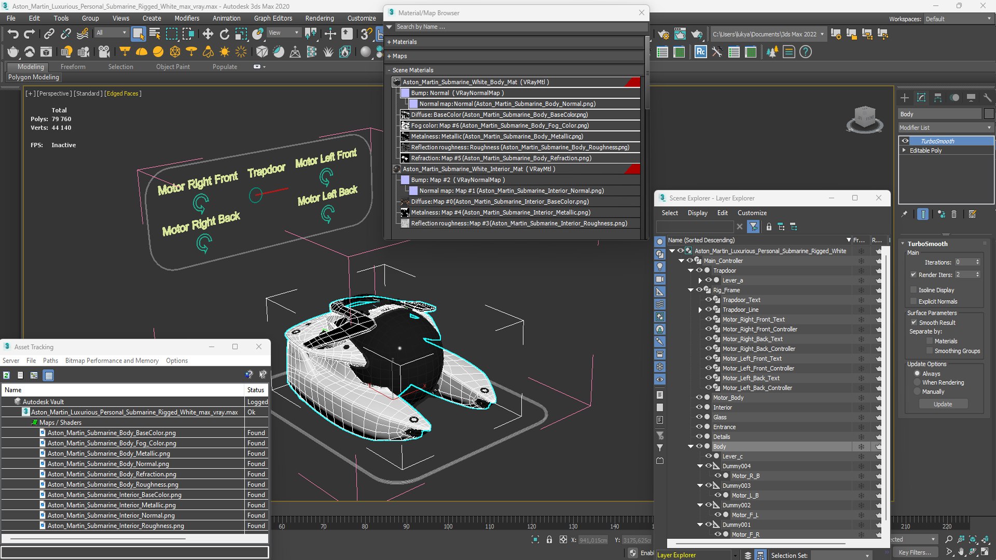Toggle TurboSmooth modifier eye icon
This screenshot has height=560, width=996.
pos(905,141)
